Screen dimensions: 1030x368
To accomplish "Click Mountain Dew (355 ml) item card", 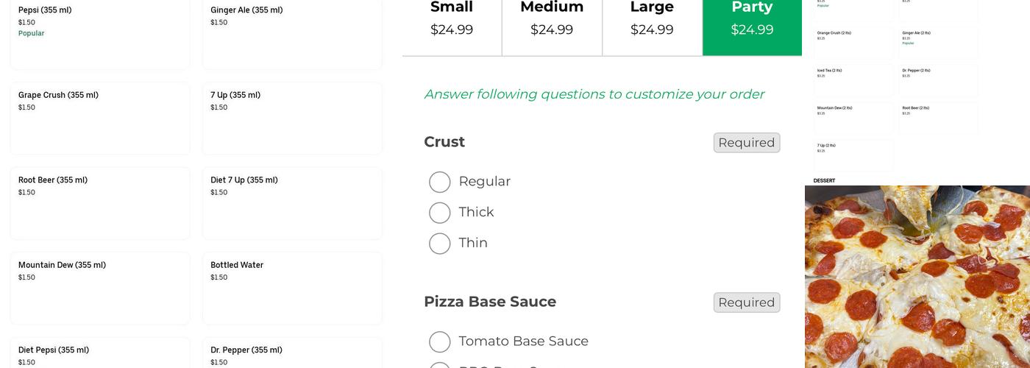I will [x=100, y=288].
